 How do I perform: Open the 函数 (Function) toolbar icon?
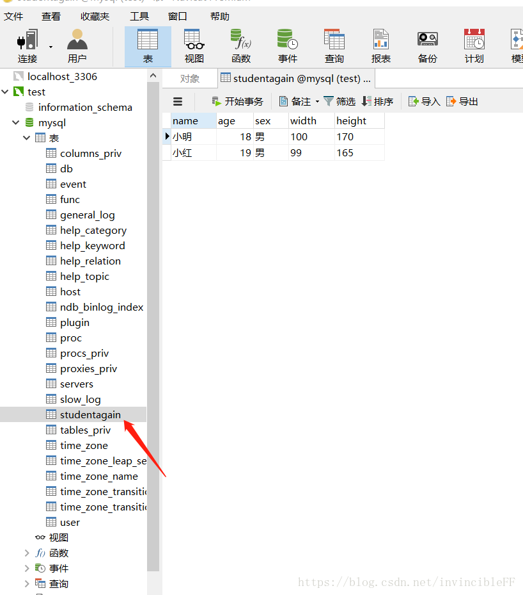pyautogui.click(x=241, y=46)
